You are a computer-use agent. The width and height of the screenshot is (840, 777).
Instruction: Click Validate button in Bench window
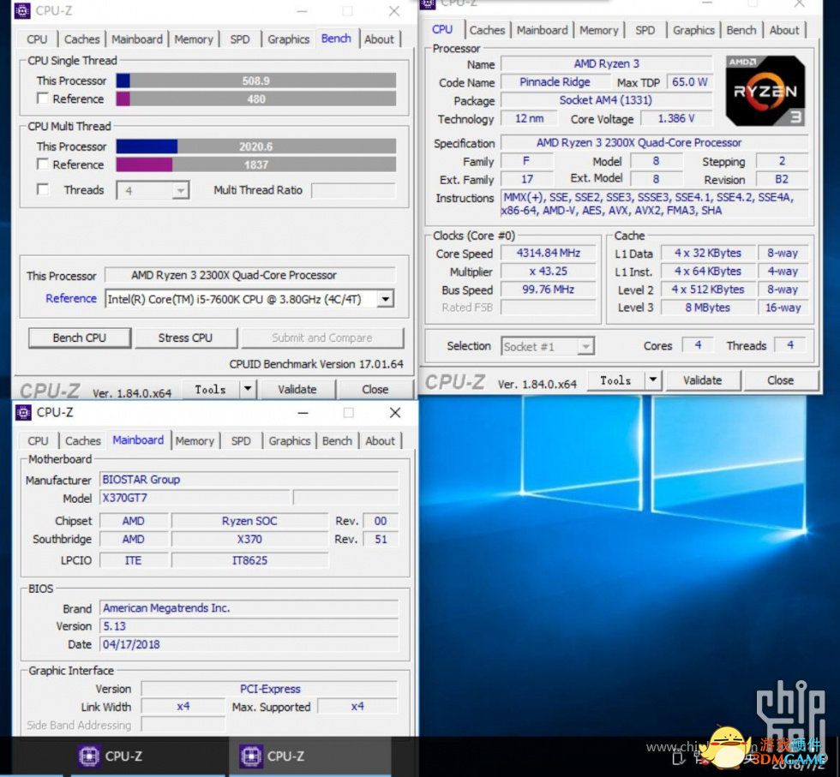coord(297,389)
